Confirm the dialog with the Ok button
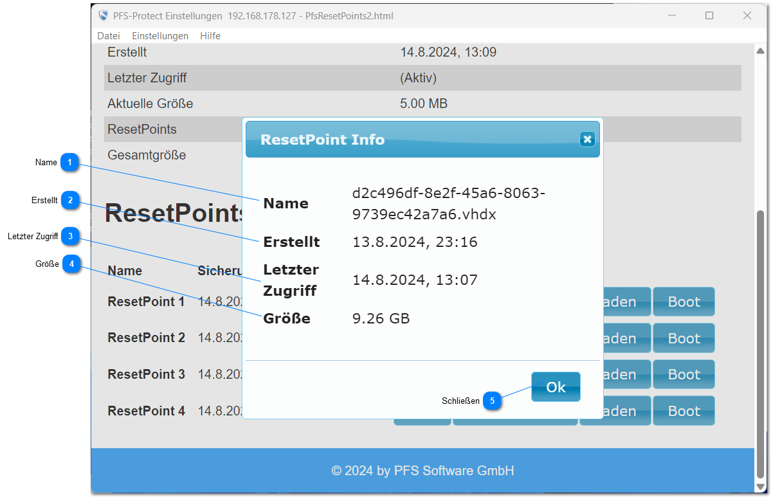This screenshot has height=499, width=773. tap(556, 387)
